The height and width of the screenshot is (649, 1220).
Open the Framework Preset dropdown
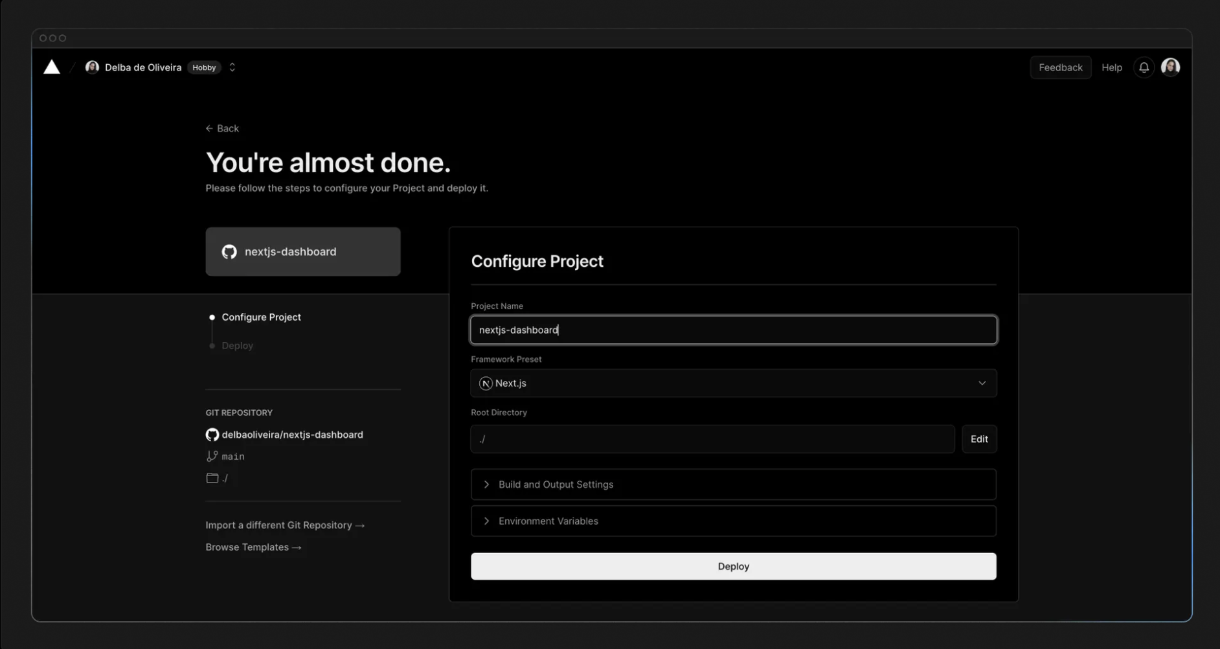(x=733, y=383)
